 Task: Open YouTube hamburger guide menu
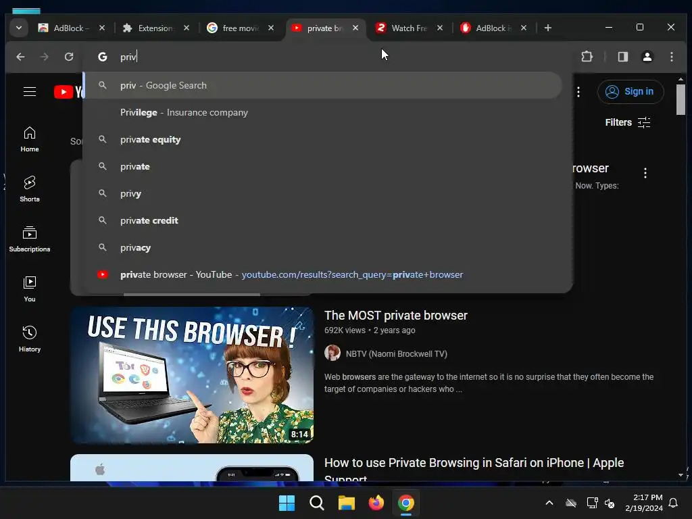(30, 92)
